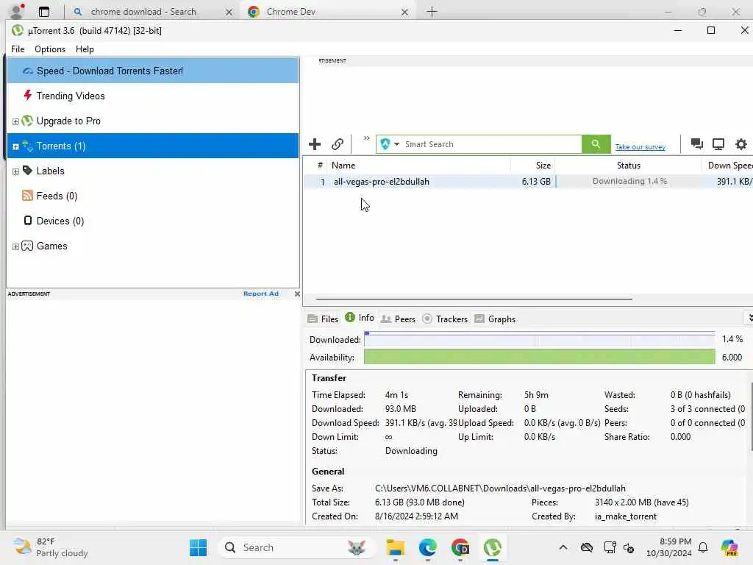Sort torrents by Status column header
This screenshot has width=753, height=565.
tap(628, 166)
